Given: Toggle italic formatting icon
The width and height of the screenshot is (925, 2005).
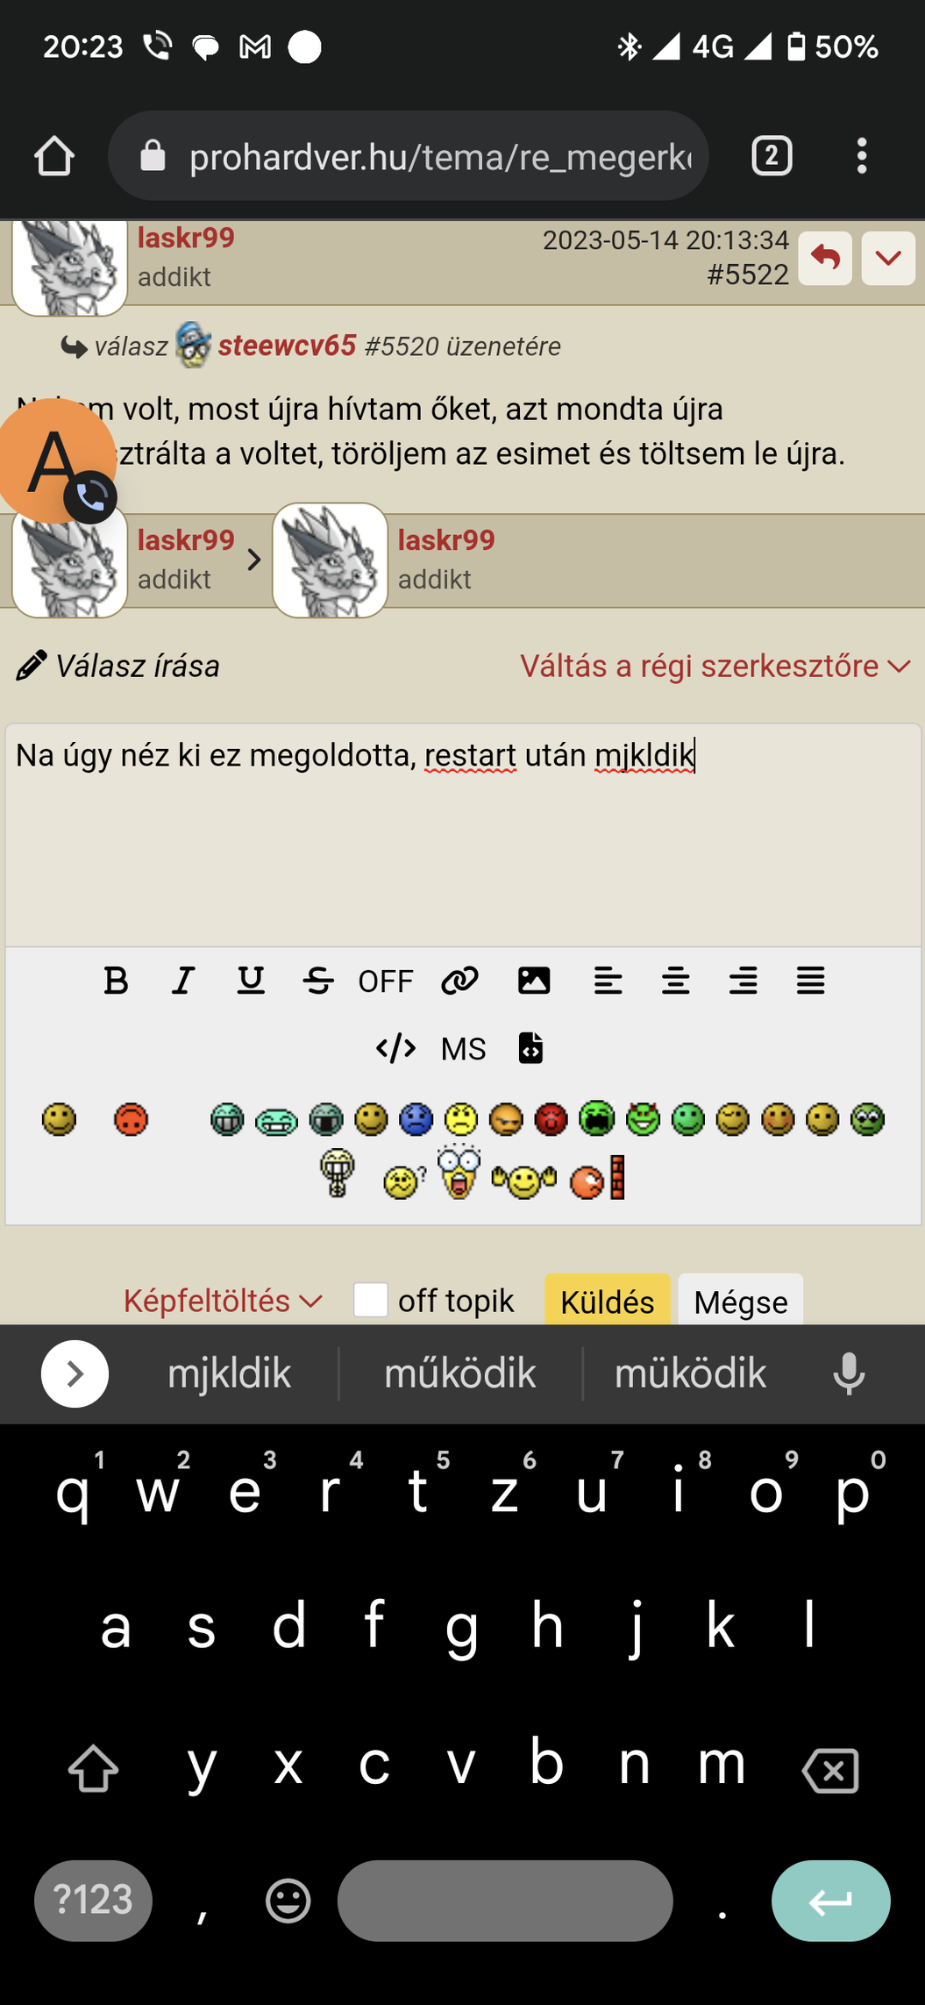Looking at the screenshot, I should pyautogui.click(x=183, y=981).
